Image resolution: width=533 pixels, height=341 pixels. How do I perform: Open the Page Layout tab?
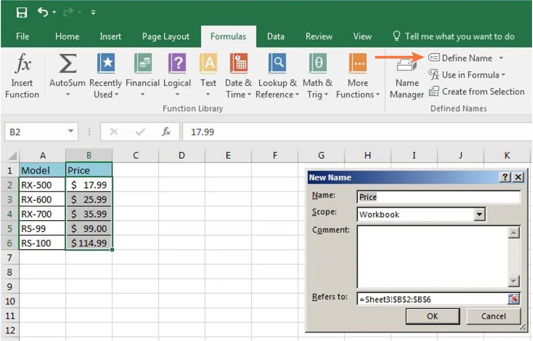click(x=165, y=36)
